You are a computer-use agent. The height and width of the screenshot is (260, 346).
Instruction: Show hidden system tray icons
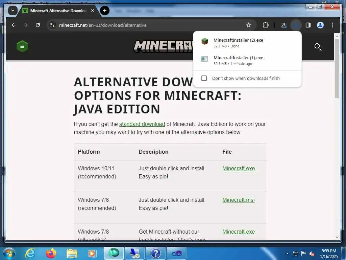[x=287, y=254]
